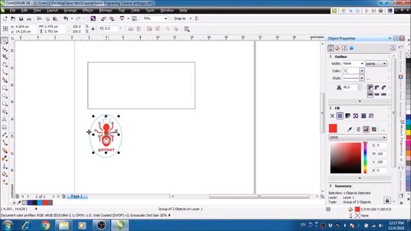Select Uniform fill type
The height and width of the screenshot is (231, 411).
point(340,116)
